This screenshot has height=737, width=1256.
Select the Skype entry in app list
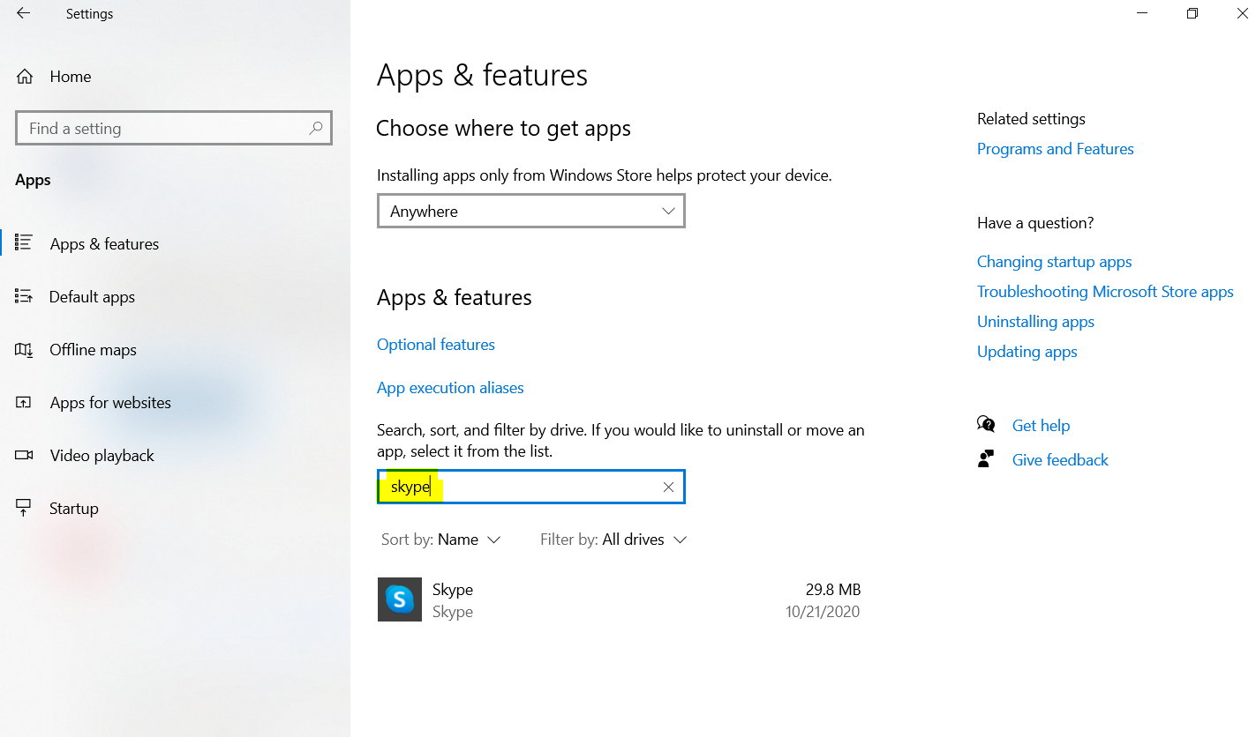click(618, 599)
